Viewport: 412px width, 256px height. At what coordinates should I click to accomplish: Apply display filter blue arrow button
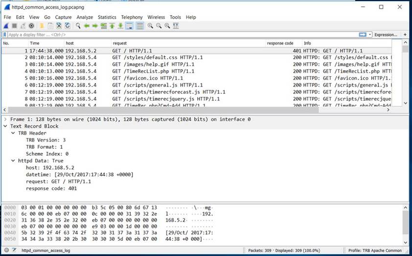click(363, 35)
